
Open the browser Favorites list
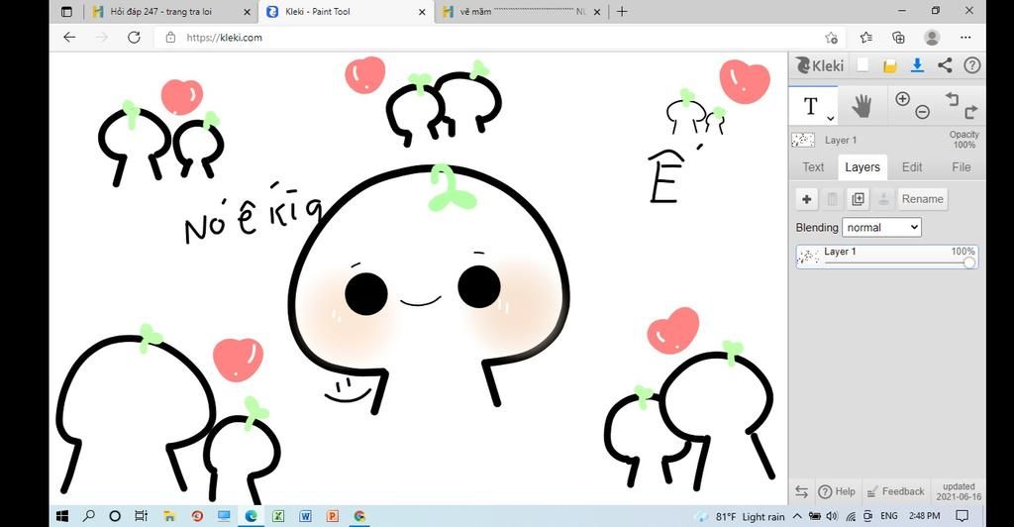tap(866, 38)
